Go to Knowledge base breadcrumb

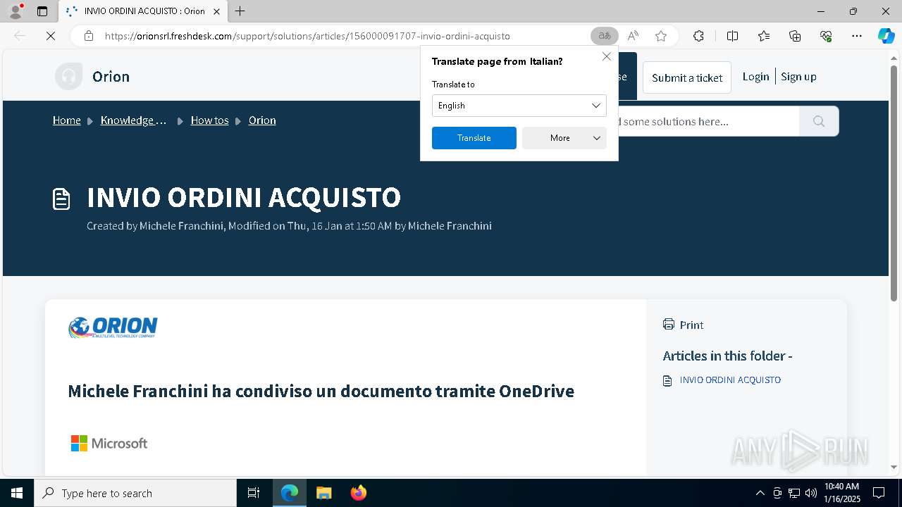(134, 120)
